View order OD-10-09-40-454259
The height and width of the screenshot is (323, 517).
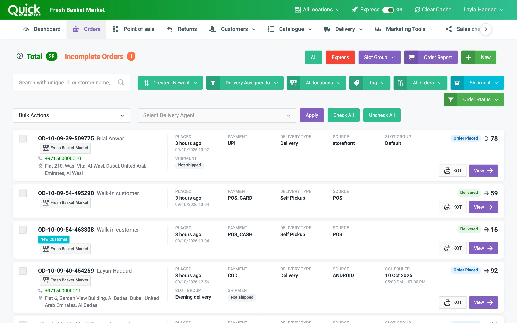coord(483,302)
